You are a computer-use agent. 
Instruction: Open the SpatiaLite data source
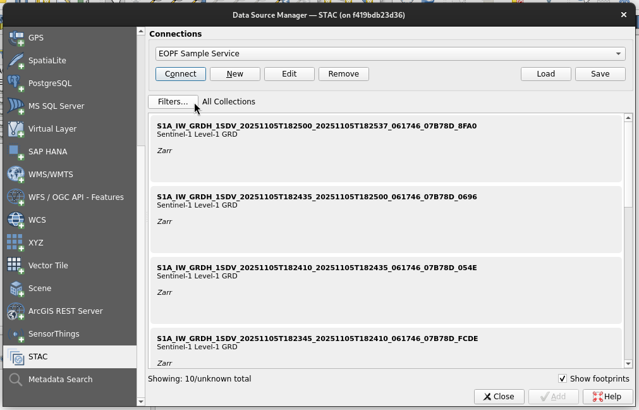(x=47, y=61)
